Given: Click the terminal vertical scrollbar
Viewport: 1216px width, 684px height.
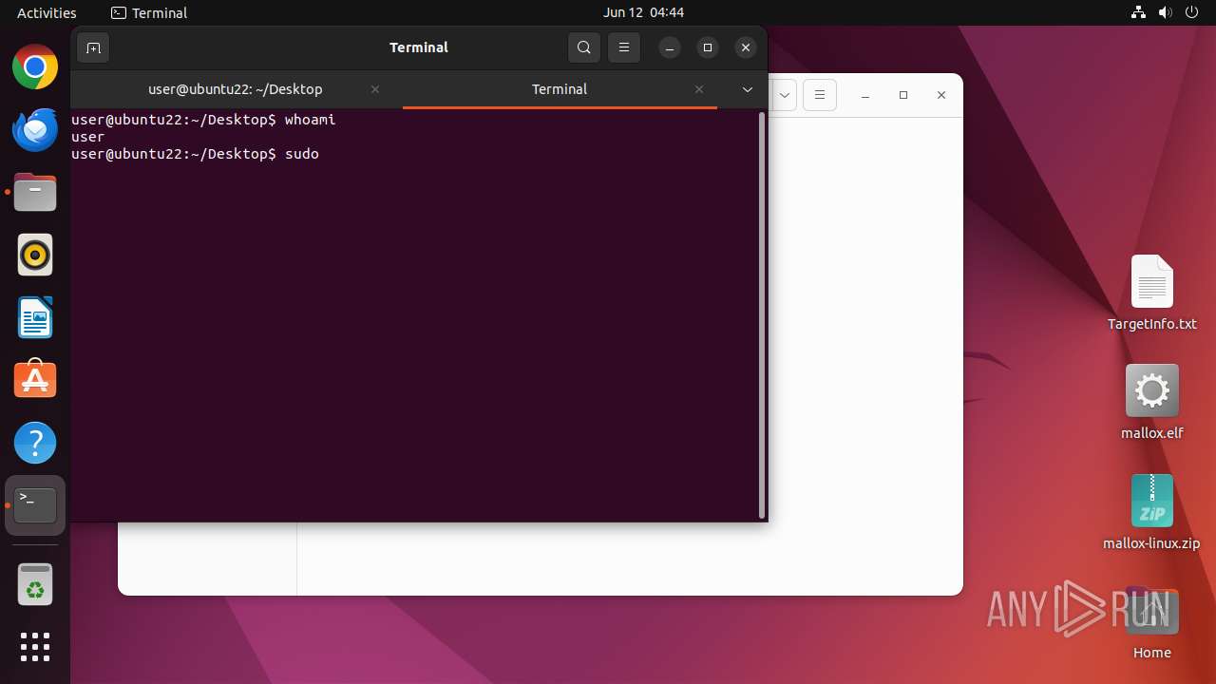Looking at the screenshot, I should [x=762, y=315].
